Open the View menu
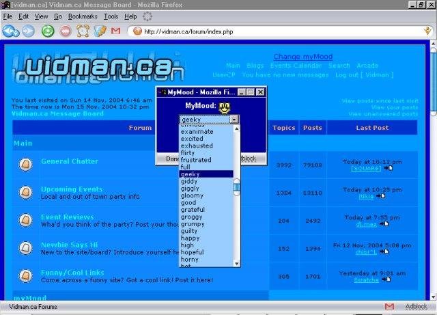437x315 pixels. tap(41, 16)
